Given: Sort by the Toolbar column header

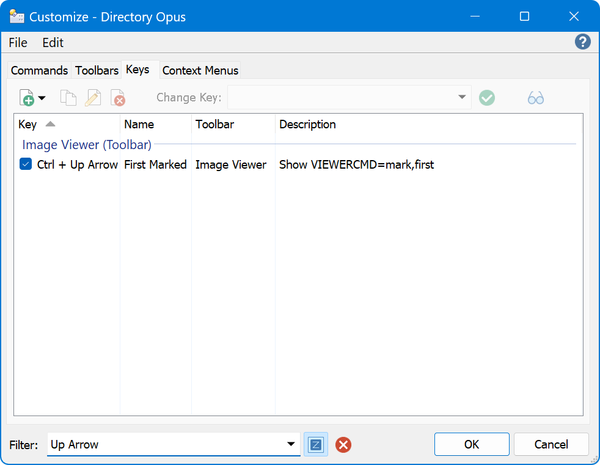Looking at the screenshot, I should point(233,125).
